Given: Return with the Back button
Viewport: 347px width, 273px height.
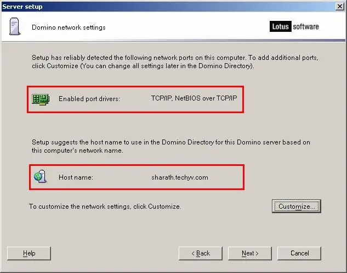Looking at the screenshot, I should coord(201,253).
